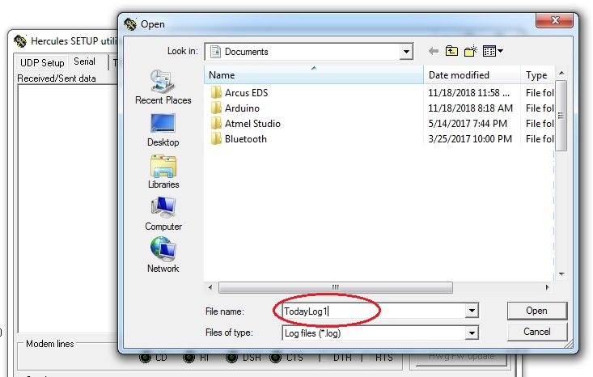Click the Open button
Image resolution: width=593 pixels, height=377 pixels.
(x=537, y=311)
